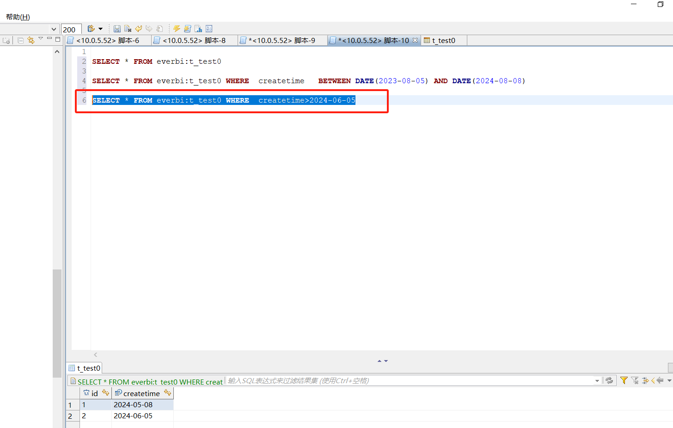The image size is (673, 428).
Task: Click the execute SQL statement lightning icon
Action: pyautogui.click(x=177, y=29)
